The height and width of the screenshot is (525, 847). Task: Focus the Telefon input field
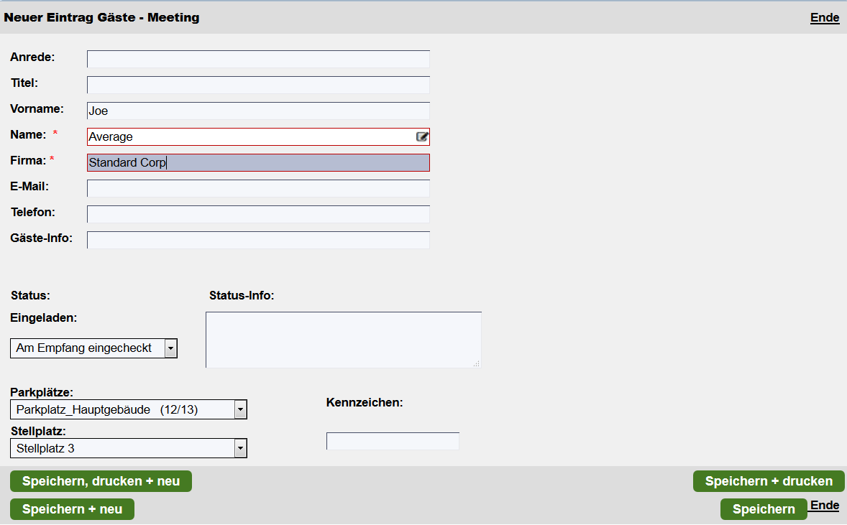(258, 214)
